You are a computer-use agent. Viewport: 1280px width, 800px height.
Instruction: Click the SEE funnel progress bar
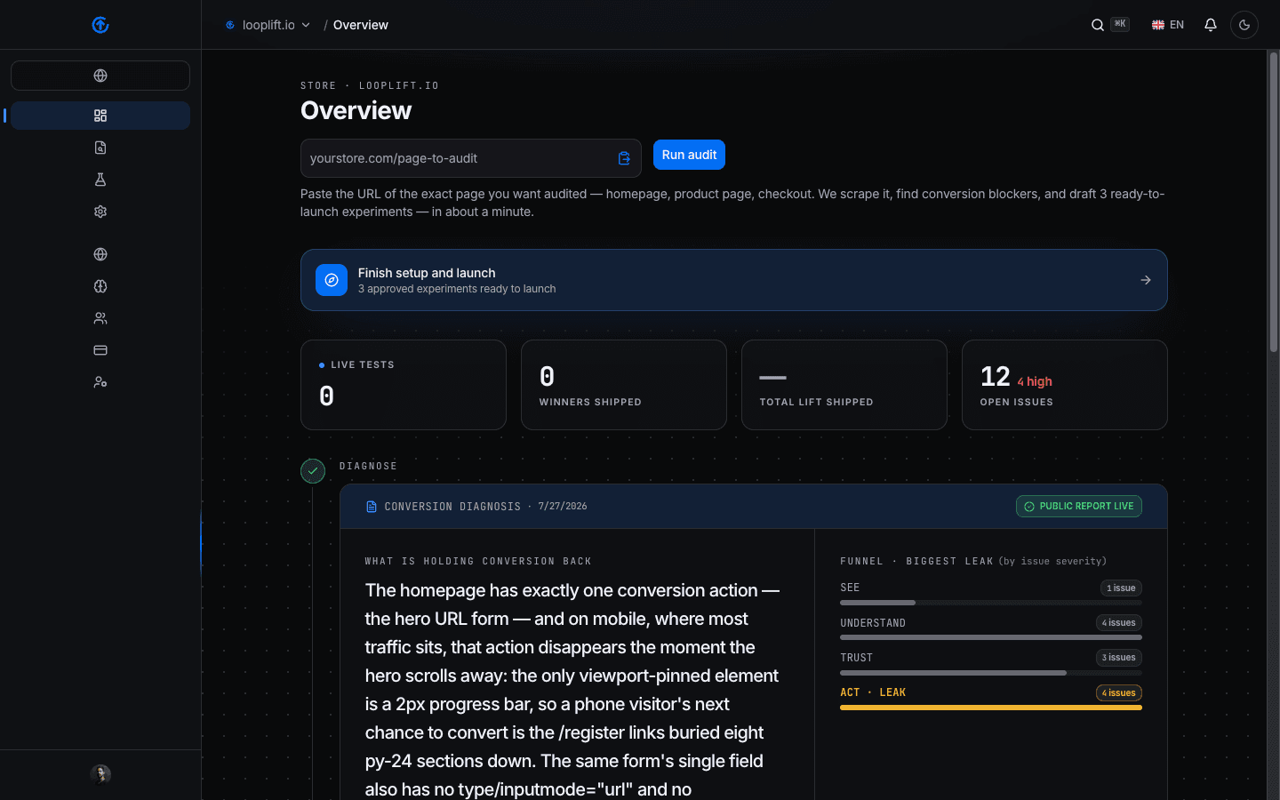pos(991,603)
